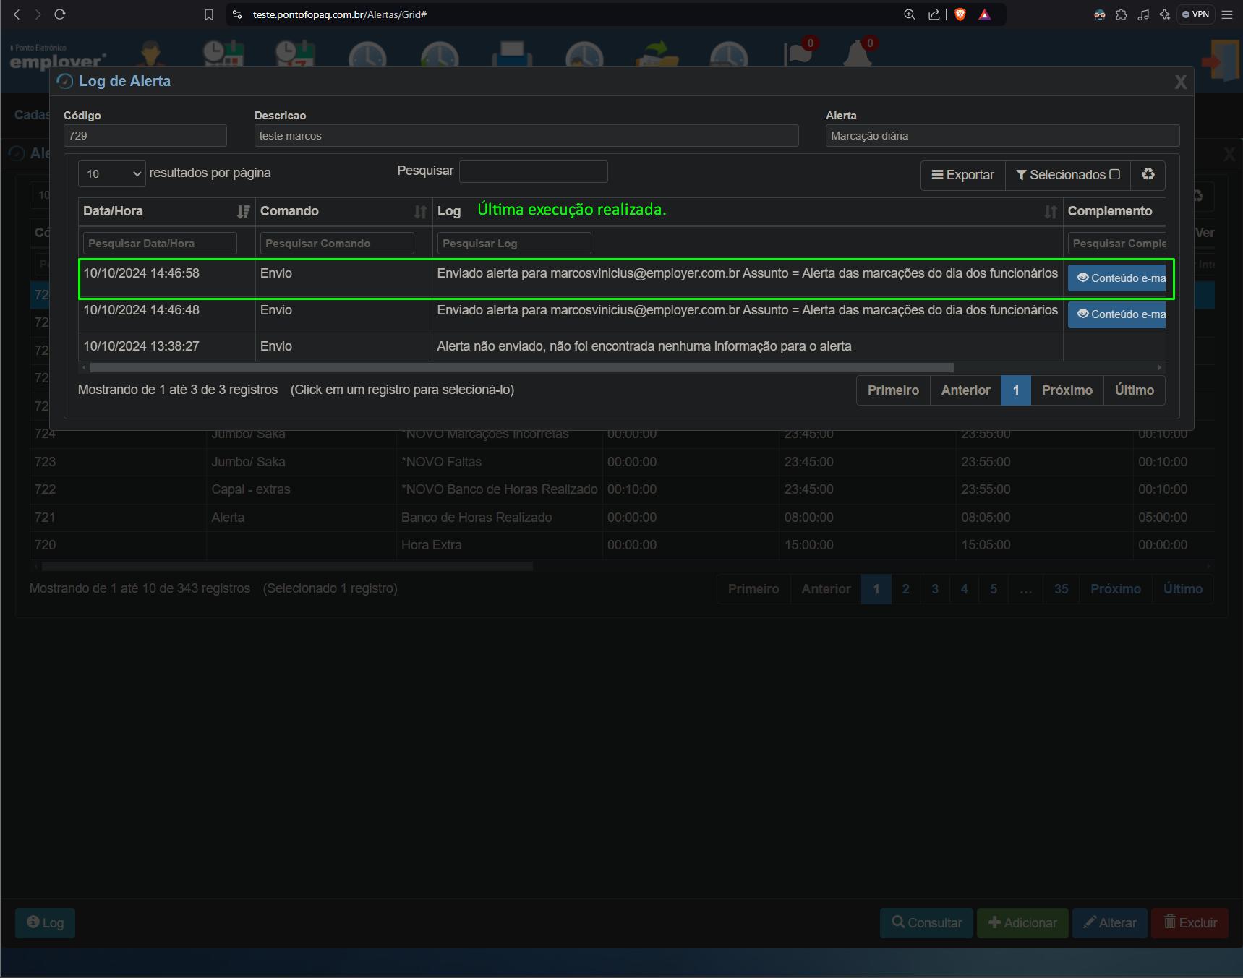Sort by the Data/Hora column
1243x978 pixels.
[244, 212]
